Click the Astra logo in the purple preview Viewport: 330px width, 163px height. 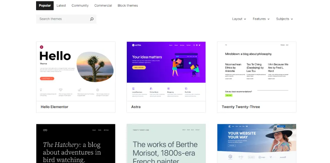pos(136,45)
